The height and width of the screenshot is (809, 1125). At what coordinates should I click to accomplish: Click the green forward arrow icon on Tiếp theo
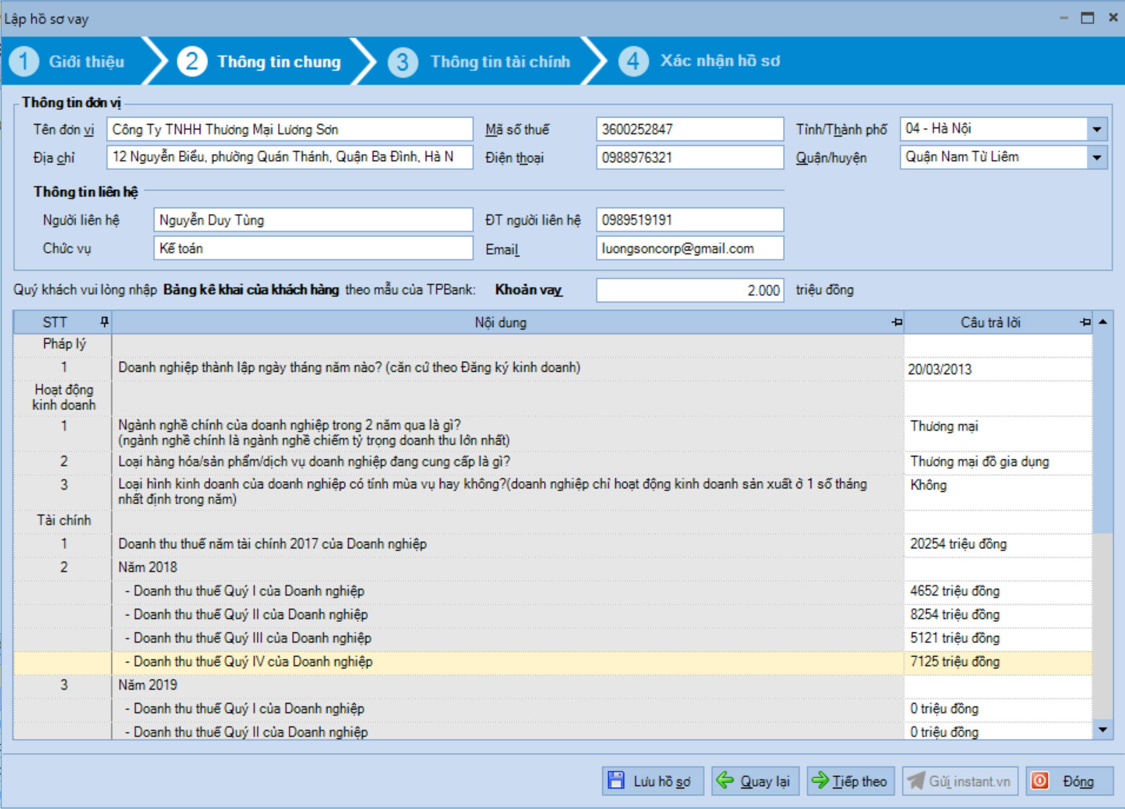[820, 780]
